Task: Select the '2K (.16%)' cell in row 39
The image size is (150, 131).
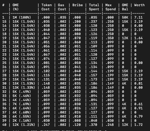Action: [22, 121]
